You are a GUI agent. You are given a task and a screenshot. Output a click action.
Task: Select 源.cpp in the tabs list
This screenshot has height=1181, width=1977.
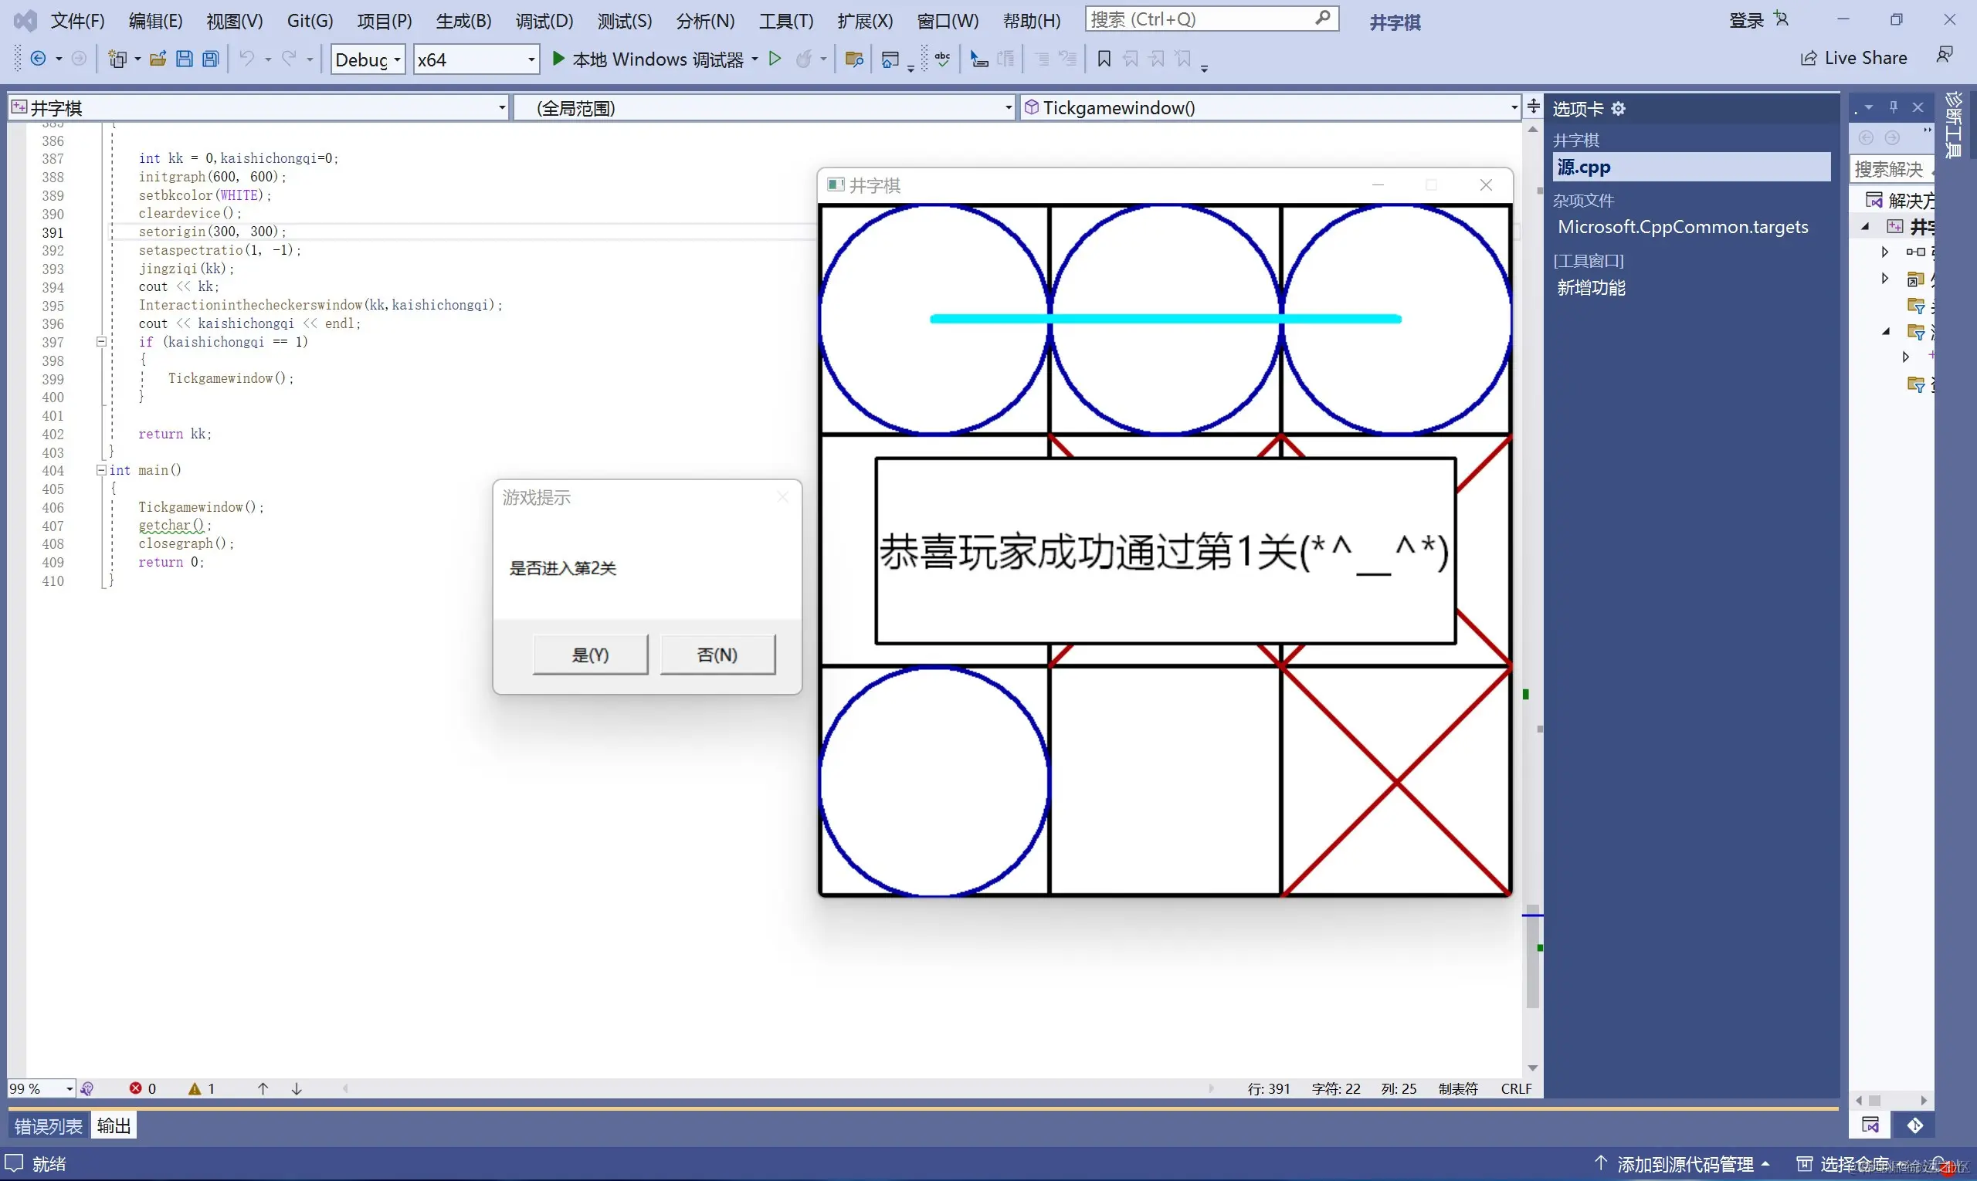click(1691, 168)
